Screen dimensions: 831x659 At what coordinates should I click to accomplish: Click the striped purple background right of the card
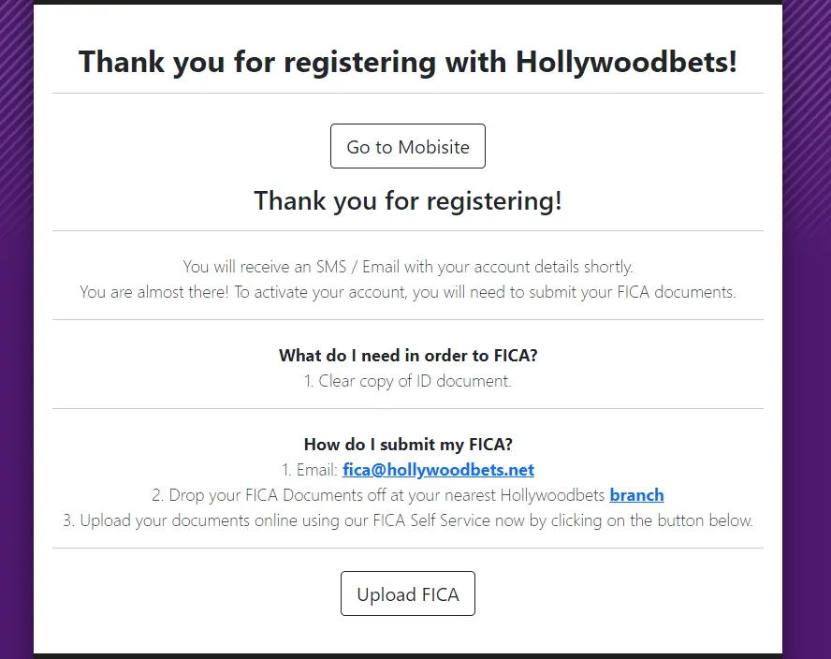click(806, 281)
